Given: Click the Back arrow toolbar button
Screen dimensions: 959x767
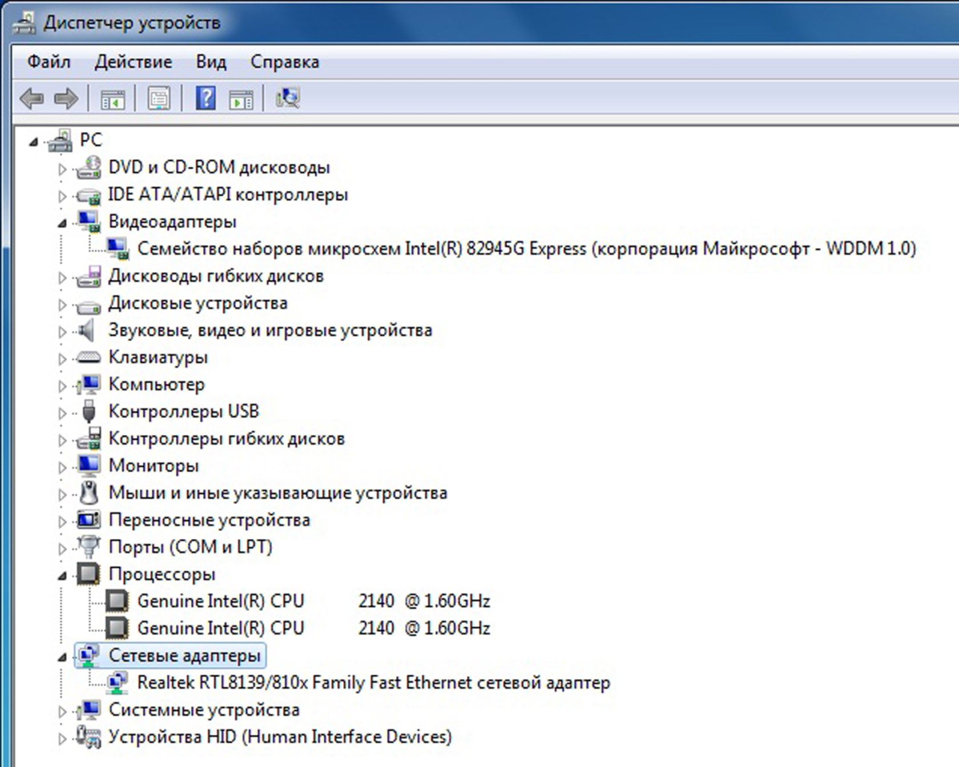Looking at the screenshot, I should point(32,98).
